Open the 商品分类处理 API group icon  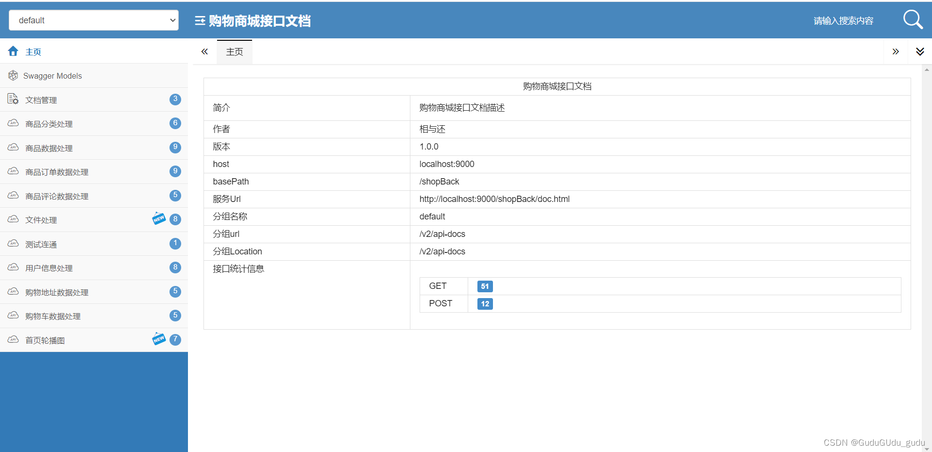pyautogui.click(x=13, y=123)
